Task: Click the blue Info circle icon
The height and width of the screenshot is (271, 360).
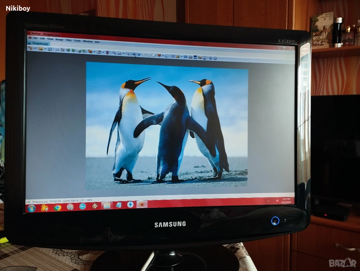Action: click(x=215, y=58)
